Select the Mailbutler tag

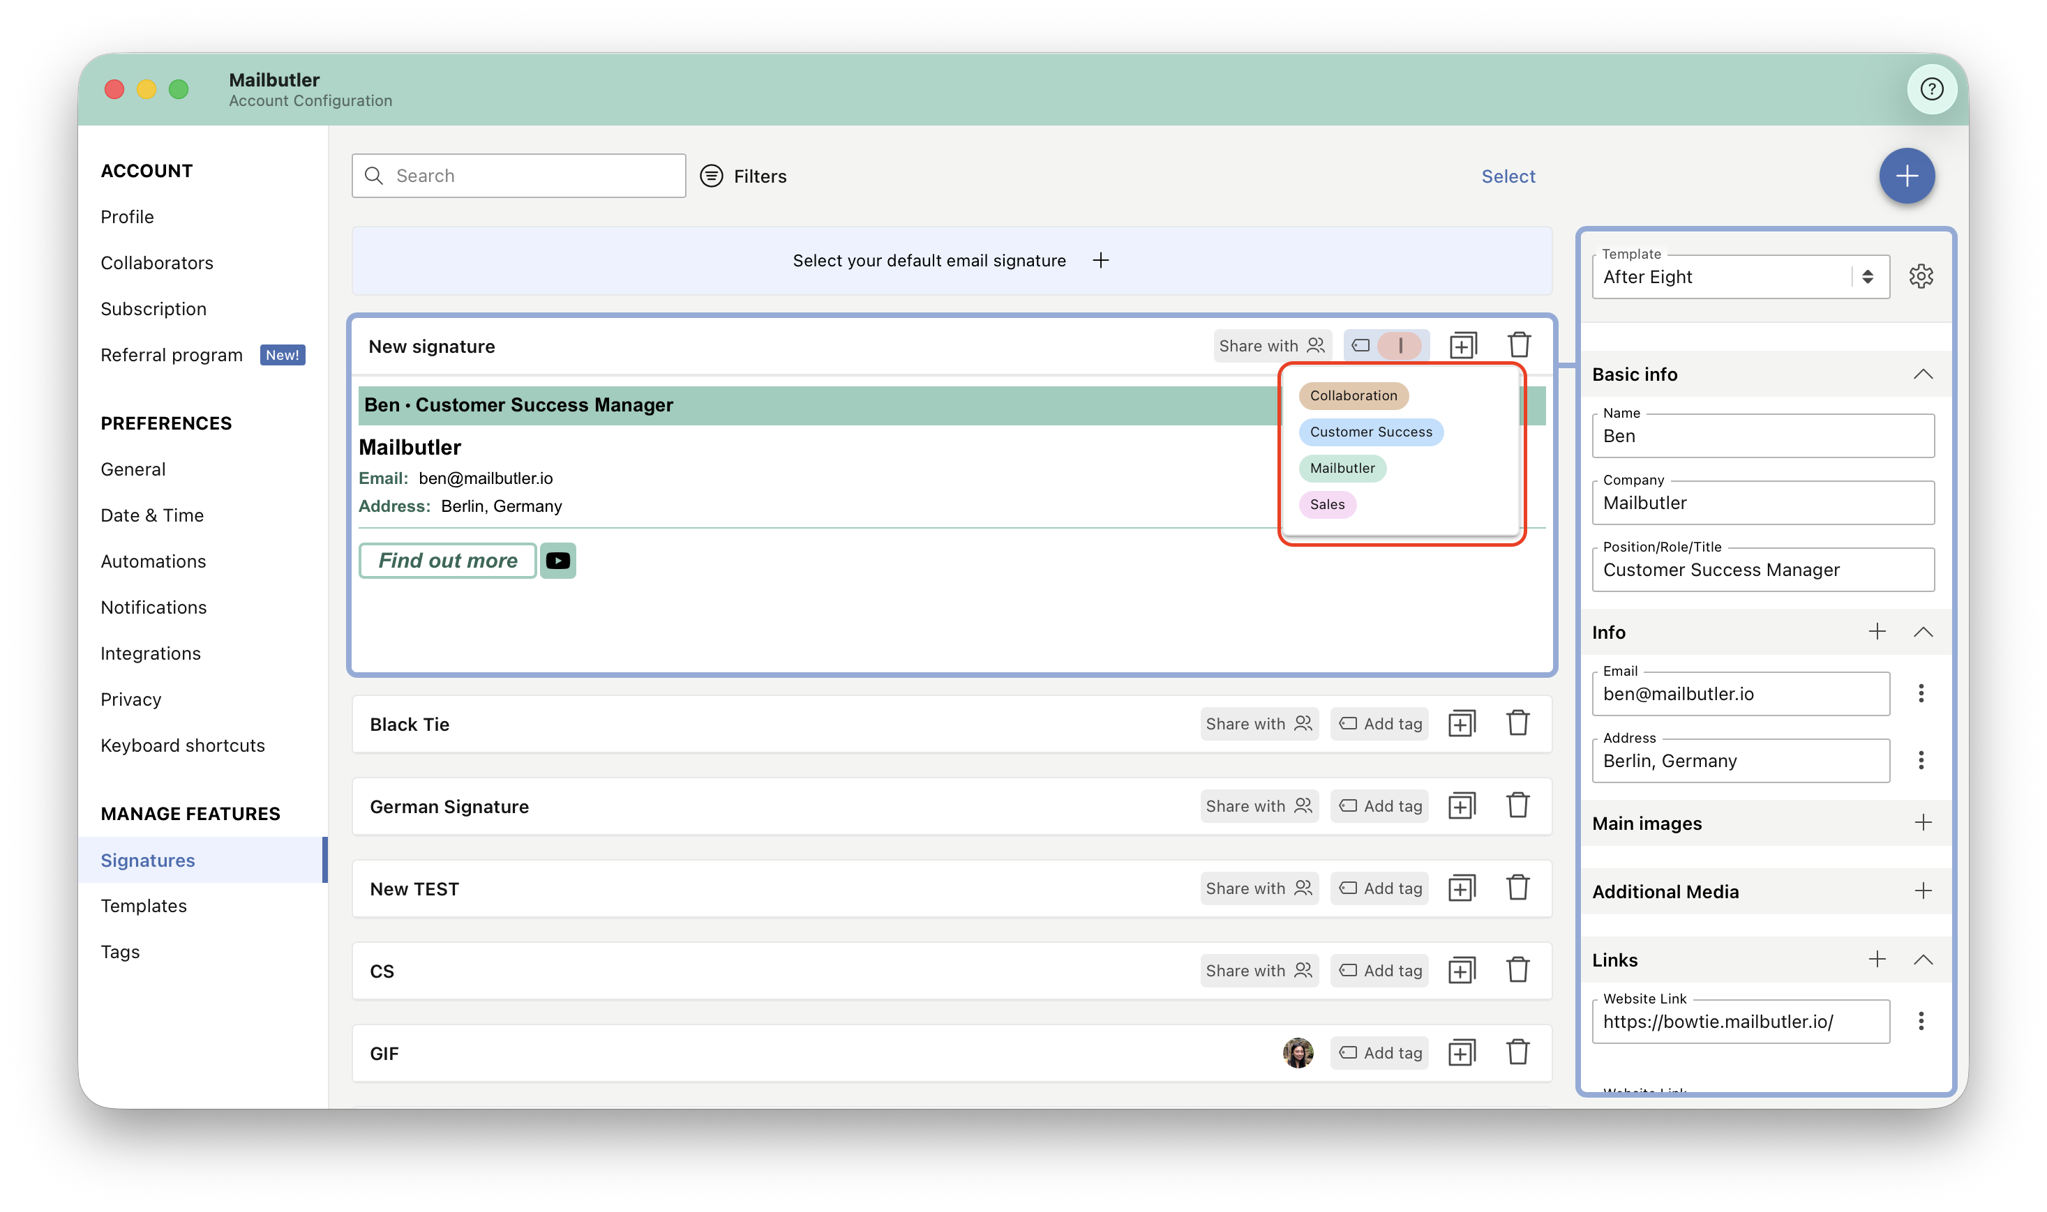1342,468
